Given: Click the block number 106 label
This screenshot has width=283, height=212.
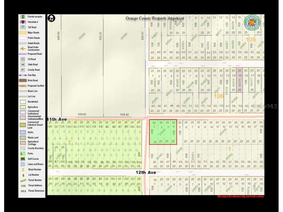Looking at the screenshot, I should [219, 96].
